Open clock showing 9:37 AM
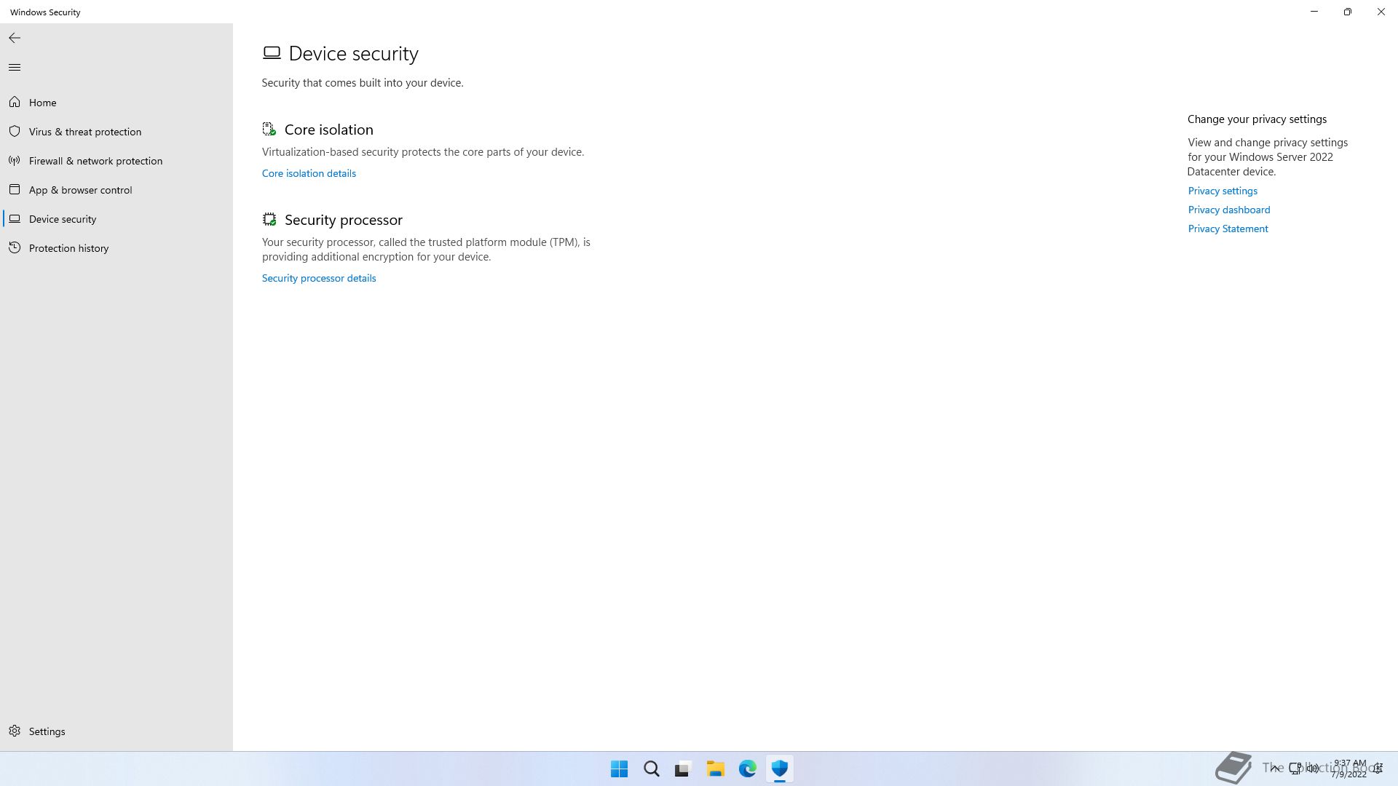Viewport: 1398px width, 786px height. click(x=1349, y=769)
